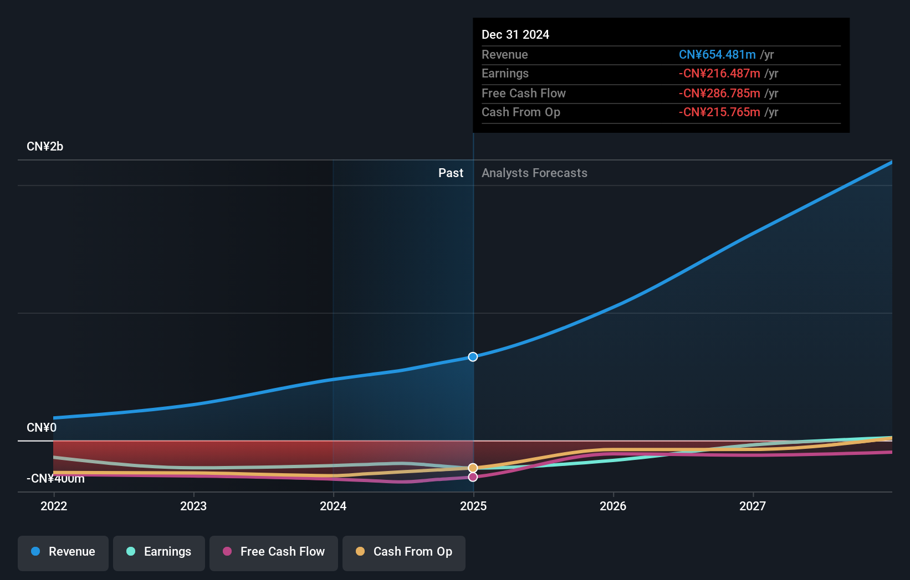910x580 pixels.
Task: Toggle the Earnings series off
Action: click(x=159, y=552)
